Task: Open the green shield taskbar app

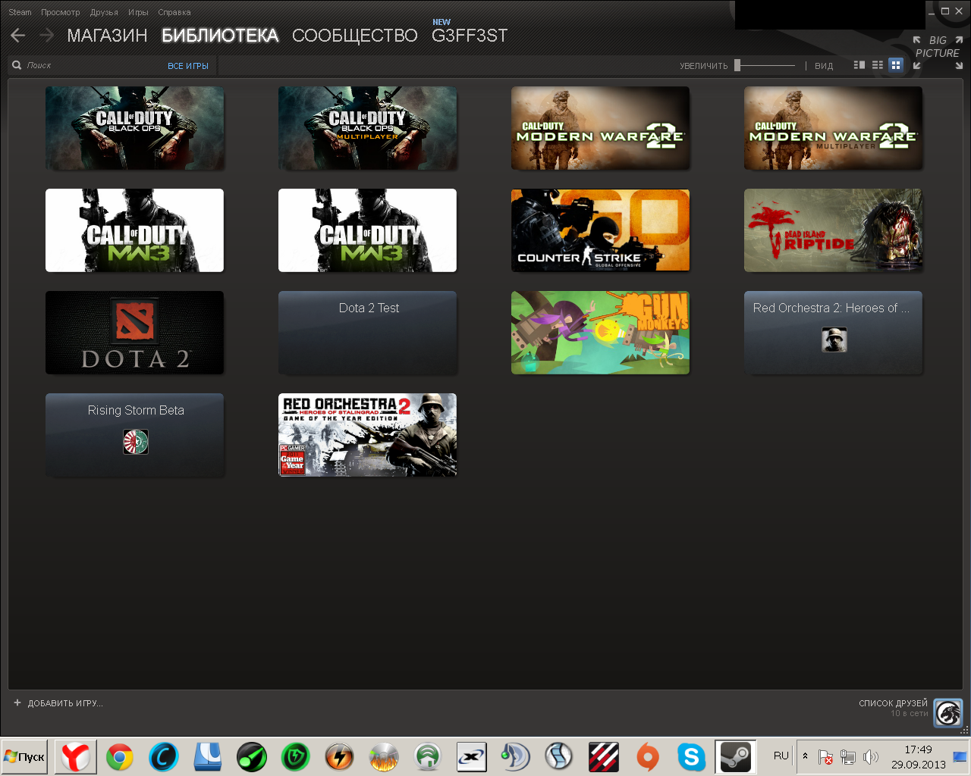Action: pos(296,756)
